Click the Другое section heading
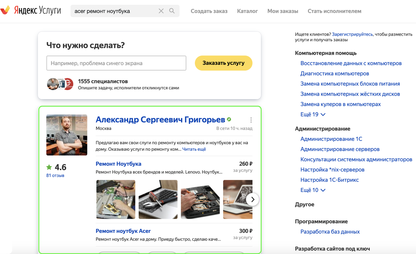The height and width of the screenshot is (254, 416). 305,204
